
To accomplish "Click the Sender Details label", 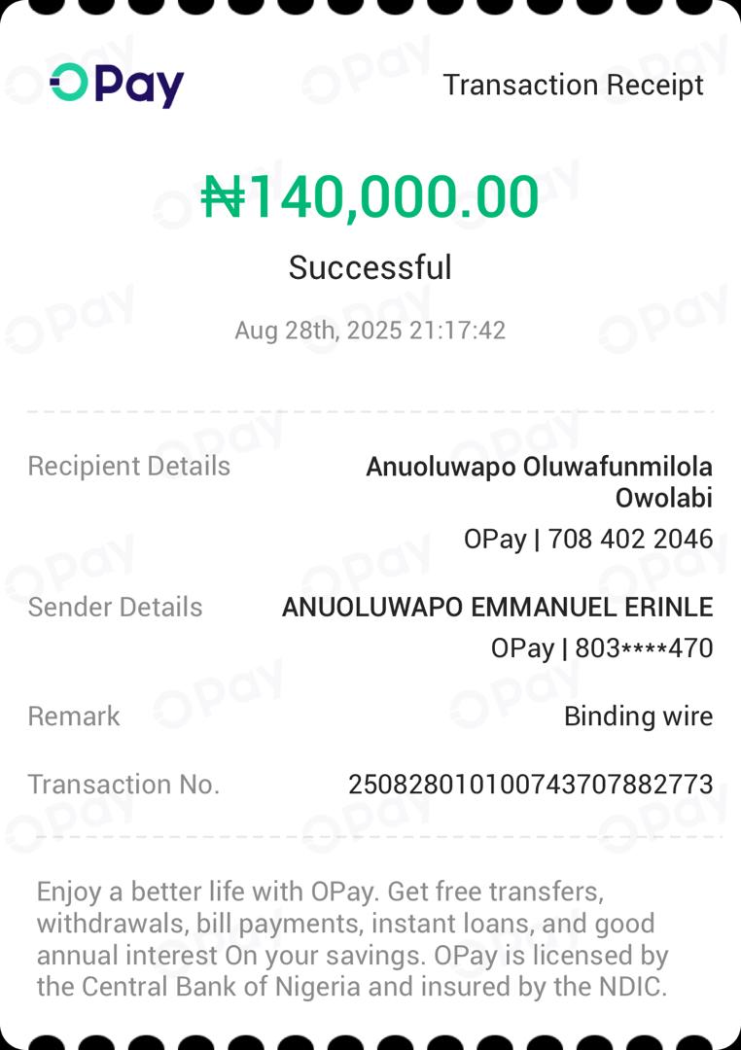I will click(115, 608).
